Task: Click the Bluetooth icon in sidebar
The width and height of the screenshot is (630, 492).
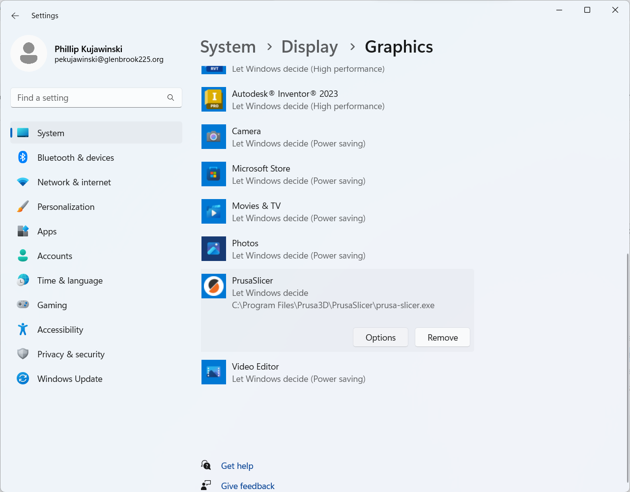Action: [x=23, y=157]
